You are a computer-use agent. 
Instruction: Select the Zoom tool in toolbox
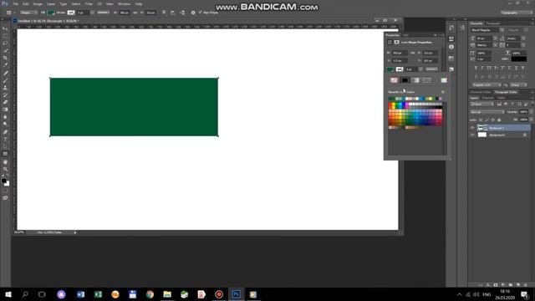click(x=5, y=169)
